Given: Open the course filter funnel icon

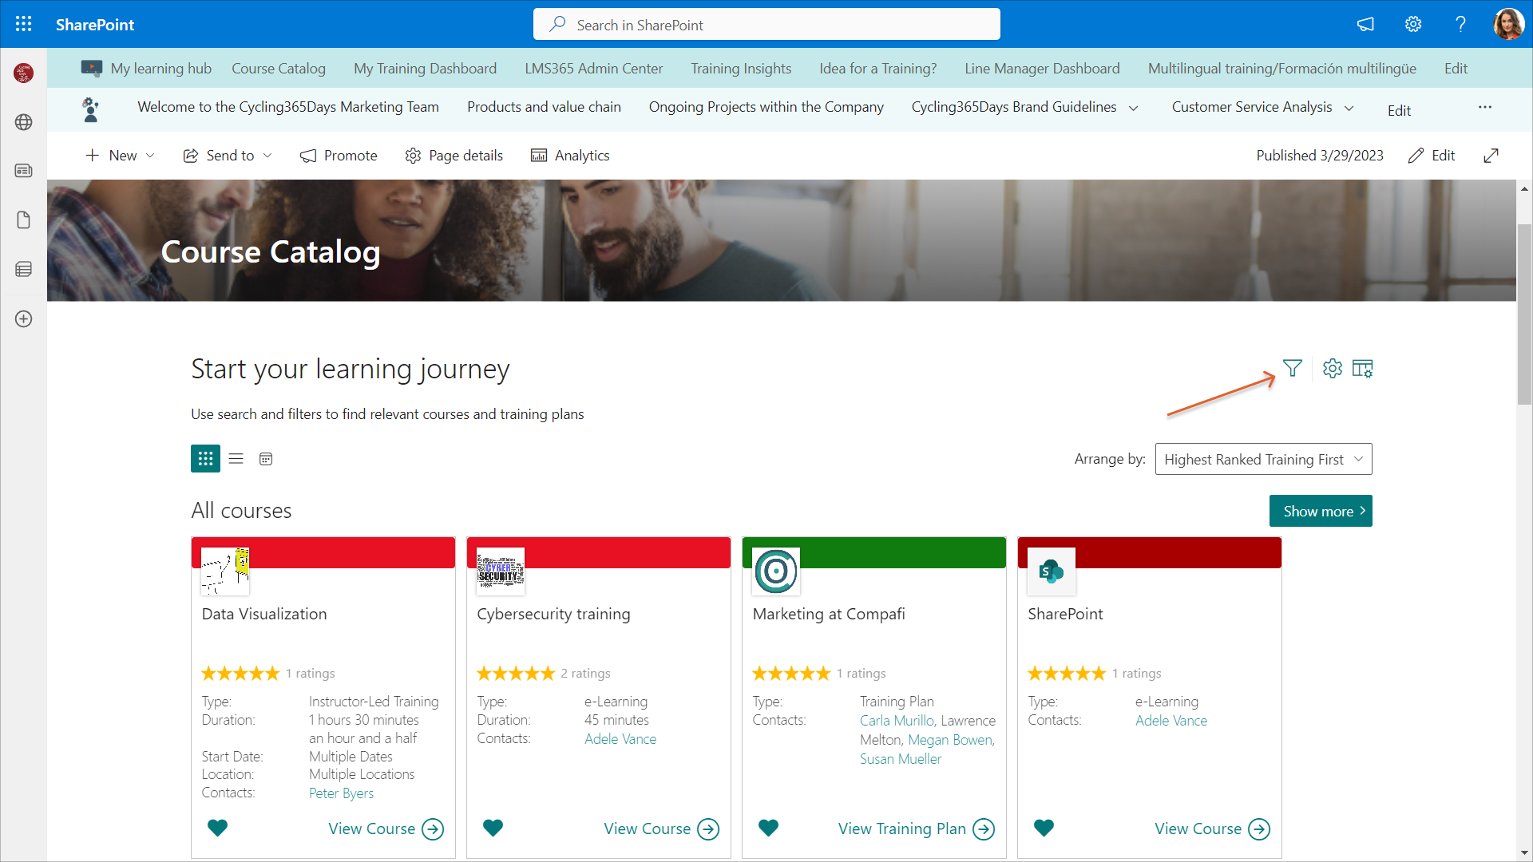Looking at the screenshot, I should [1292, 368].
